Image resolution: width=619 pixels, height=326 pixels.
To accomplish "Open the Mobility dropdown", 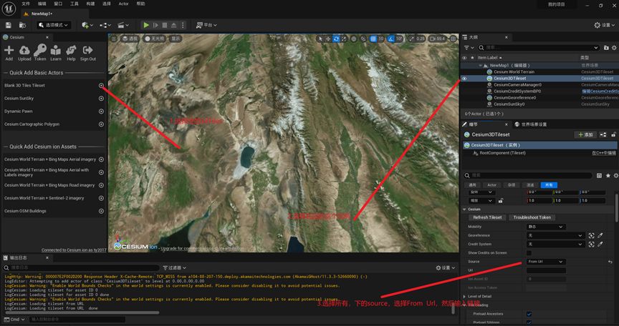I will (x=546, y=227).
